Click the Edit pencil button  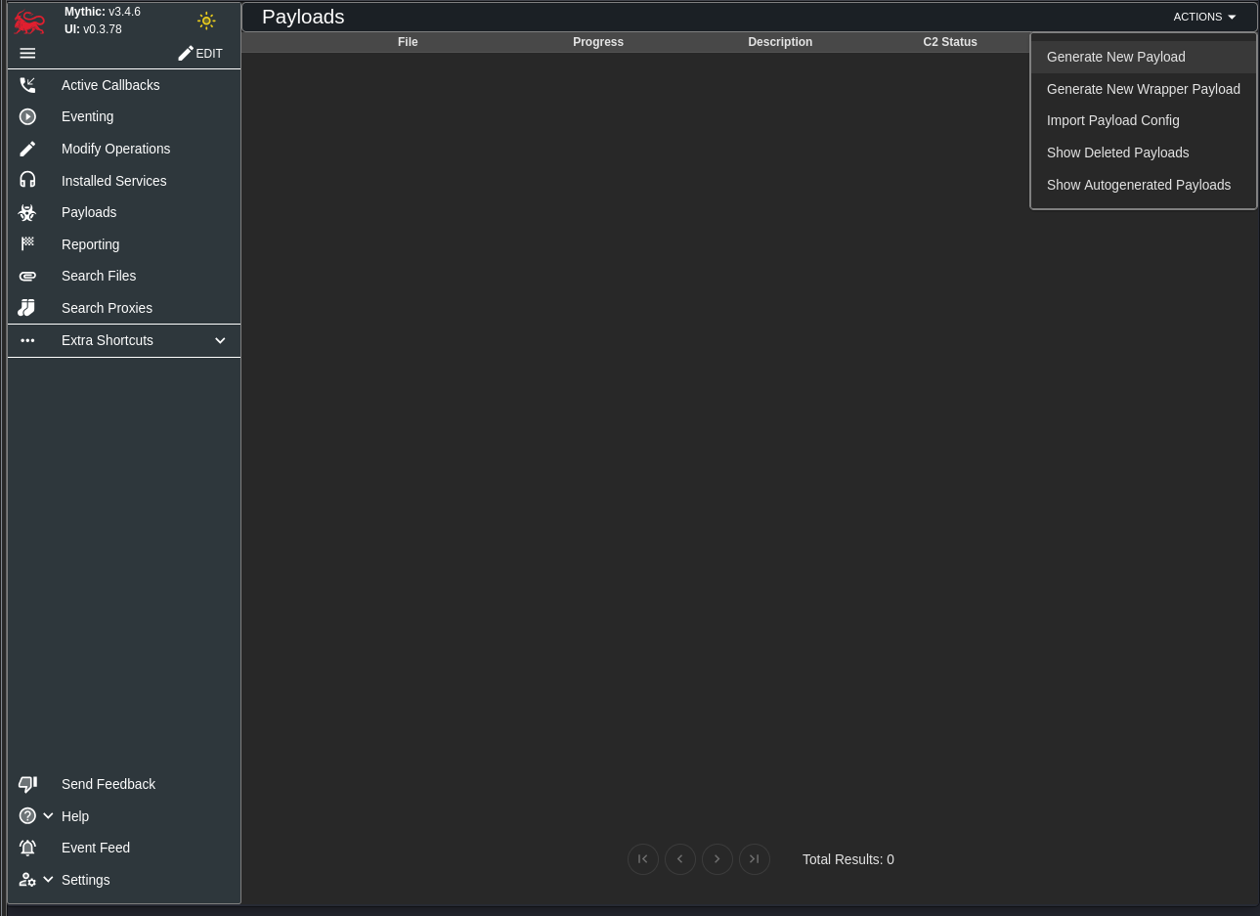tap(200, 54)
